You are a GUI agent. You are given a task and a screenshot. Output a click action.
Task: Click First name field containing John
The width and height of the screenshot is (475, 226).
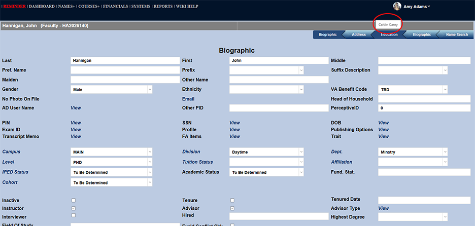coord(279,60)
